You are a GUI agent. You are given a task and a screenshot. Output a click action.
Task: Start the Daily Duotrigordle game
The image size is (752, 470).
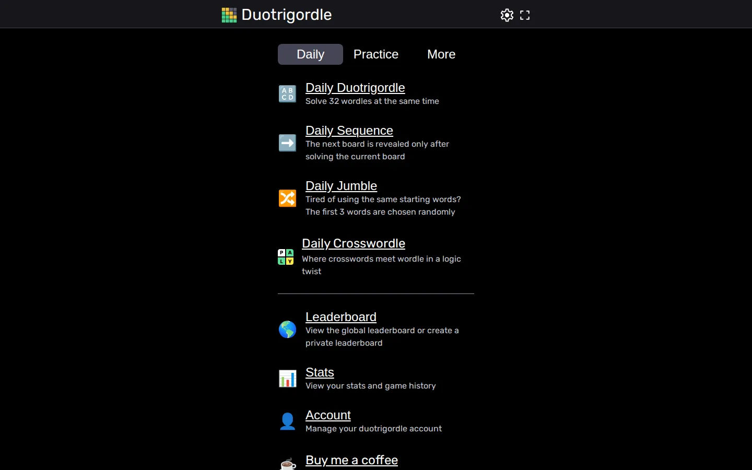(355, 88)
